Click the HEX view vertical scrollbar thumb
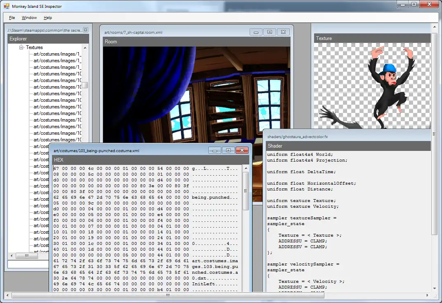 246,191
